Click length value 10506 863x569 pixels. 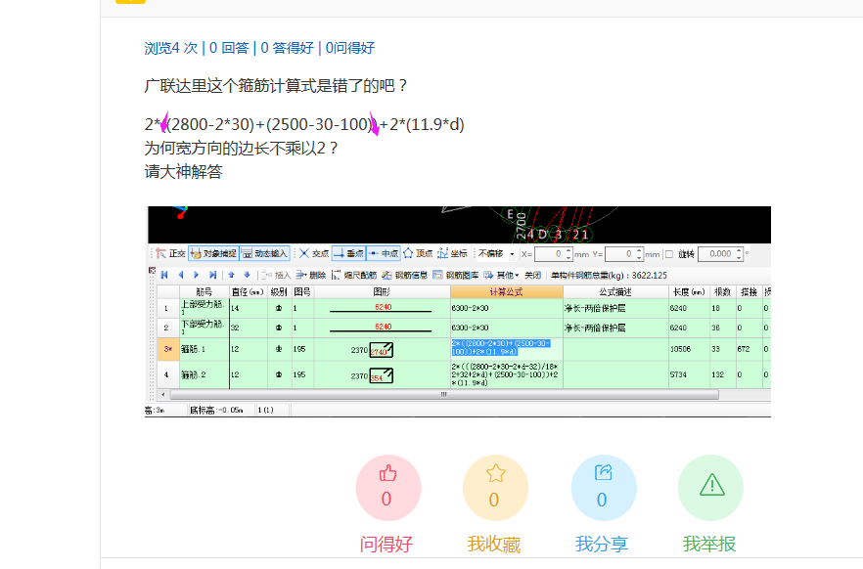(x=680, y=349)
